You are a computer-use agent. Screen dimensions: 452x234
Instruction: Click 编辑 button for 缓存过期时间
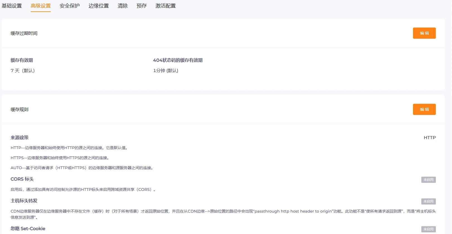[424, 33]
